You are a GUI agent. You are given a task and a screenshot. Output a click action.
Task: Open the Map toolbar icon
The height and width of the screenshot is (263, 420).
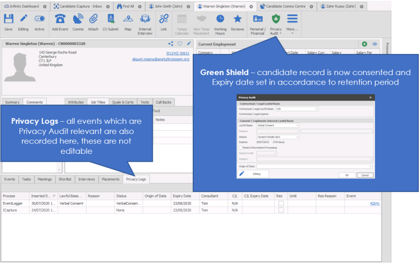click(128, 19)
